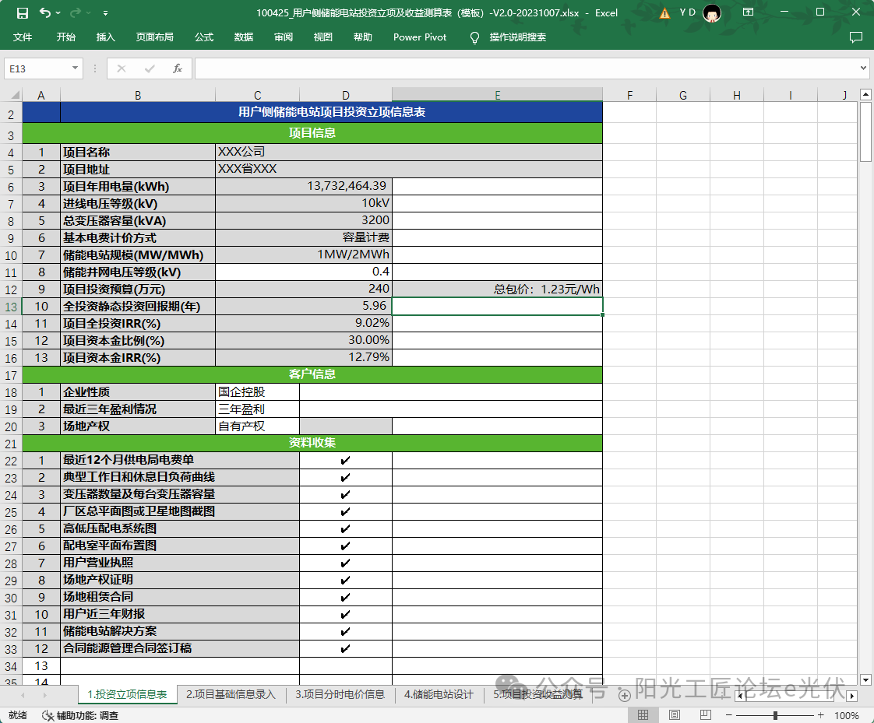Viewport: 874px width, 723px height.
Task: Open the 公式 ribbon tab
Action: 204,37
